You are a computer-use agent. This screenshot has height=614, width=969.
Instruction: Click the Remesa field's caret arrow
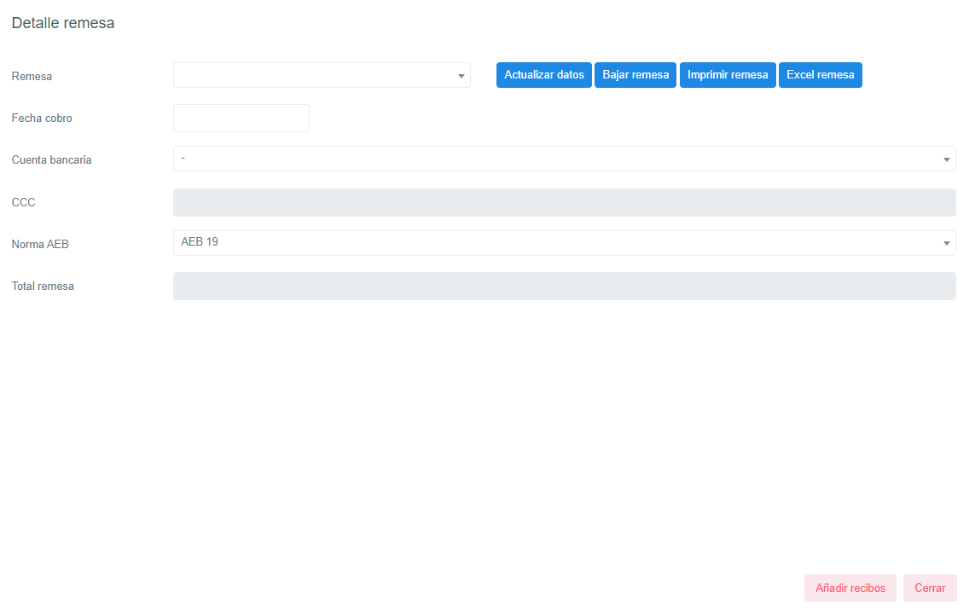pyautogui.click(x=461, y=76)
